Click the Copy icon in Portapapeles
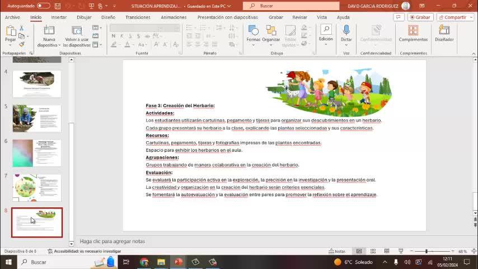 point(21,36)
